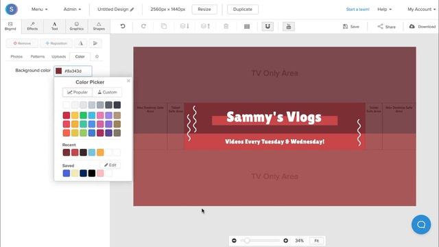Click the background color hex field
The width and height of the screenshot is (439, 247).
pos(73,71)
